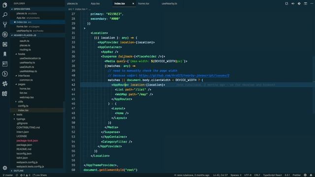Open README.md in file tree
The width and height of the screenshot is (315, 177).
click(x=24, y=149)
